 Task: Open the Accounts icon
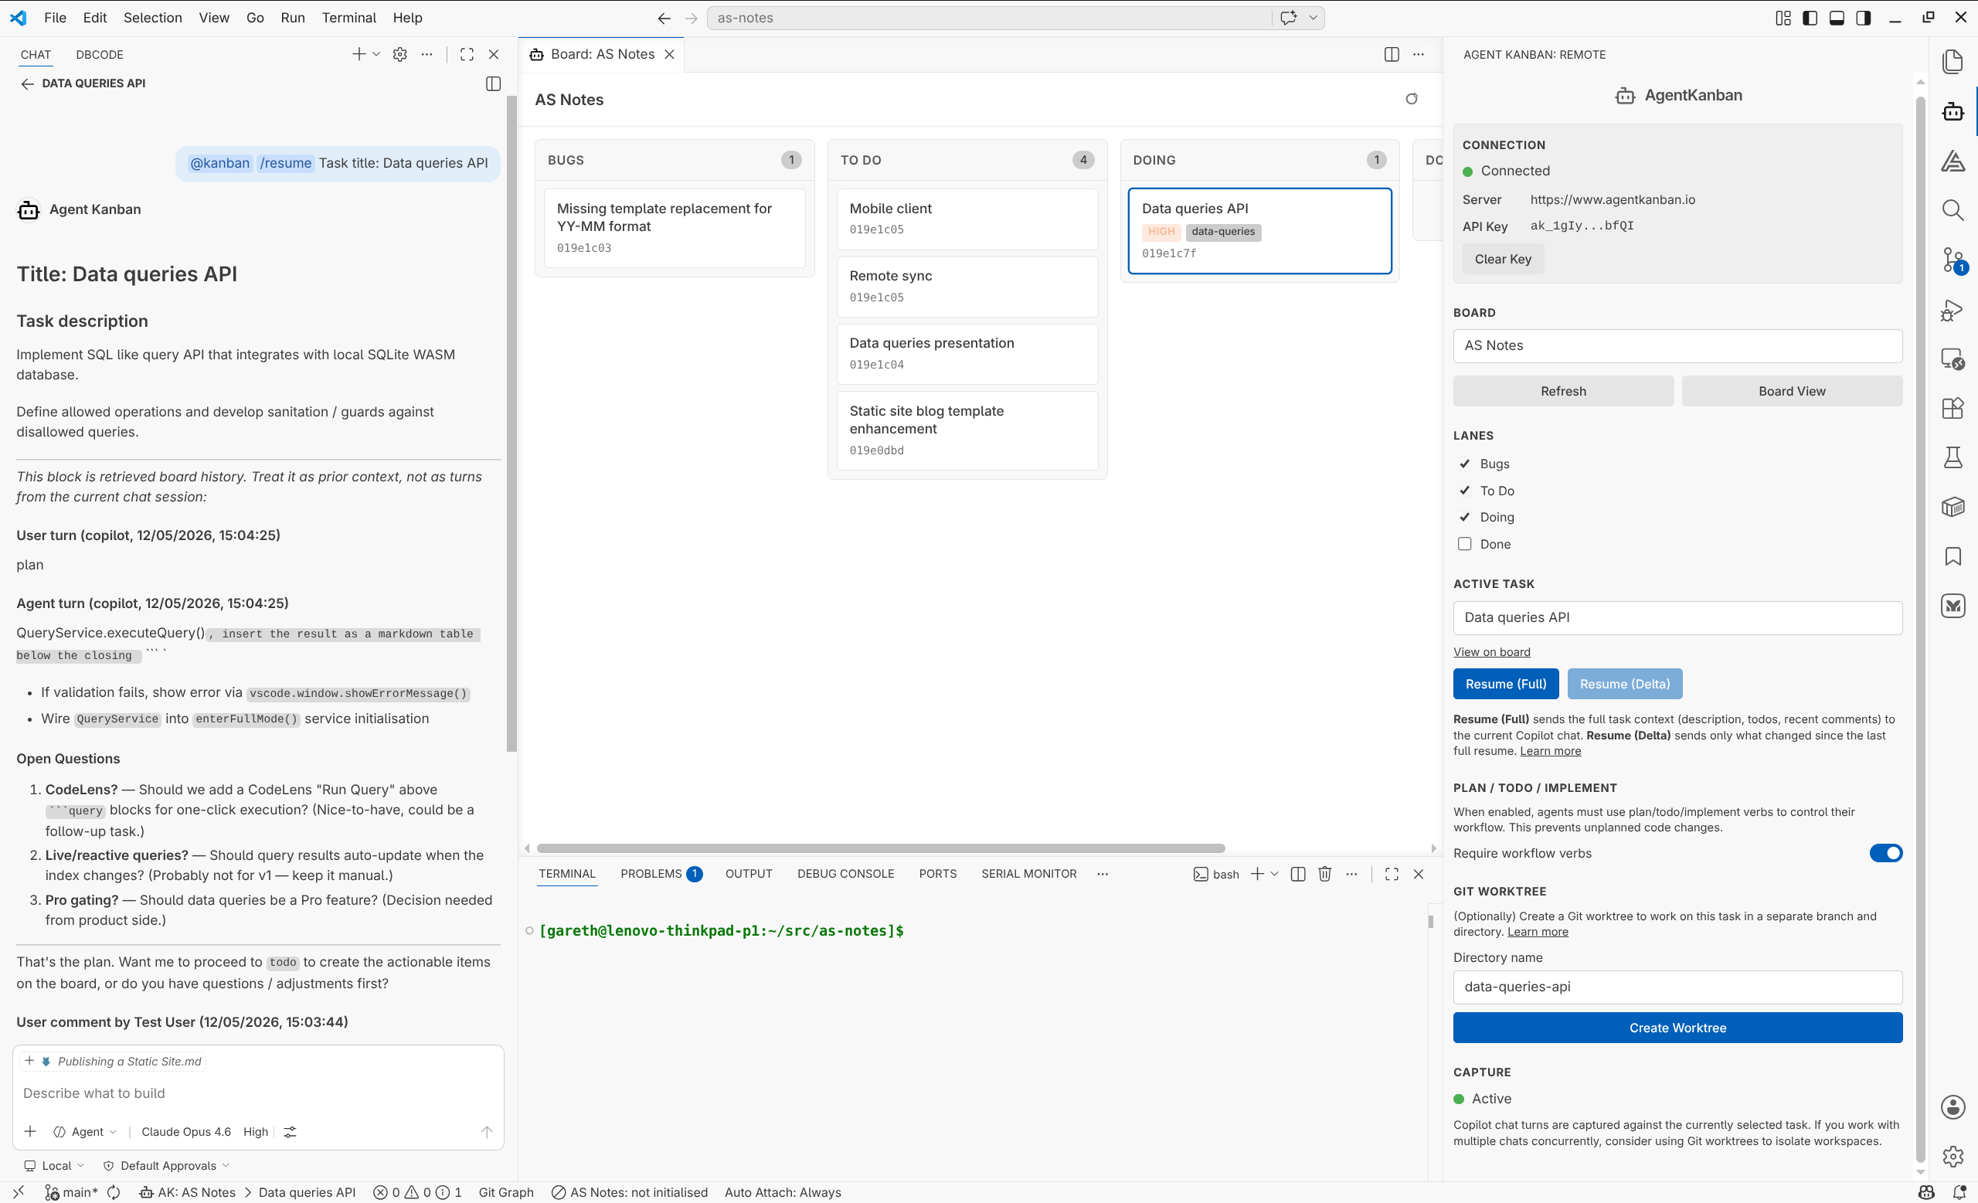click(x=1953, y=1106)
